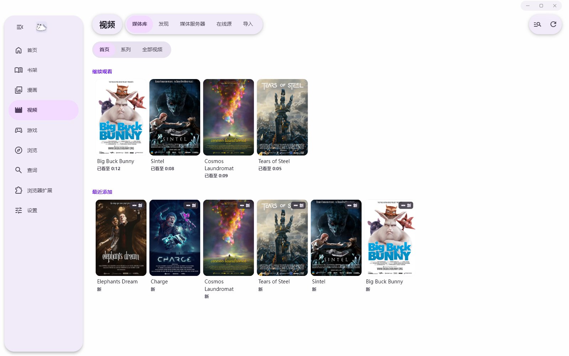Open 设置 settings page
The image size is (569, 356).
43,210
